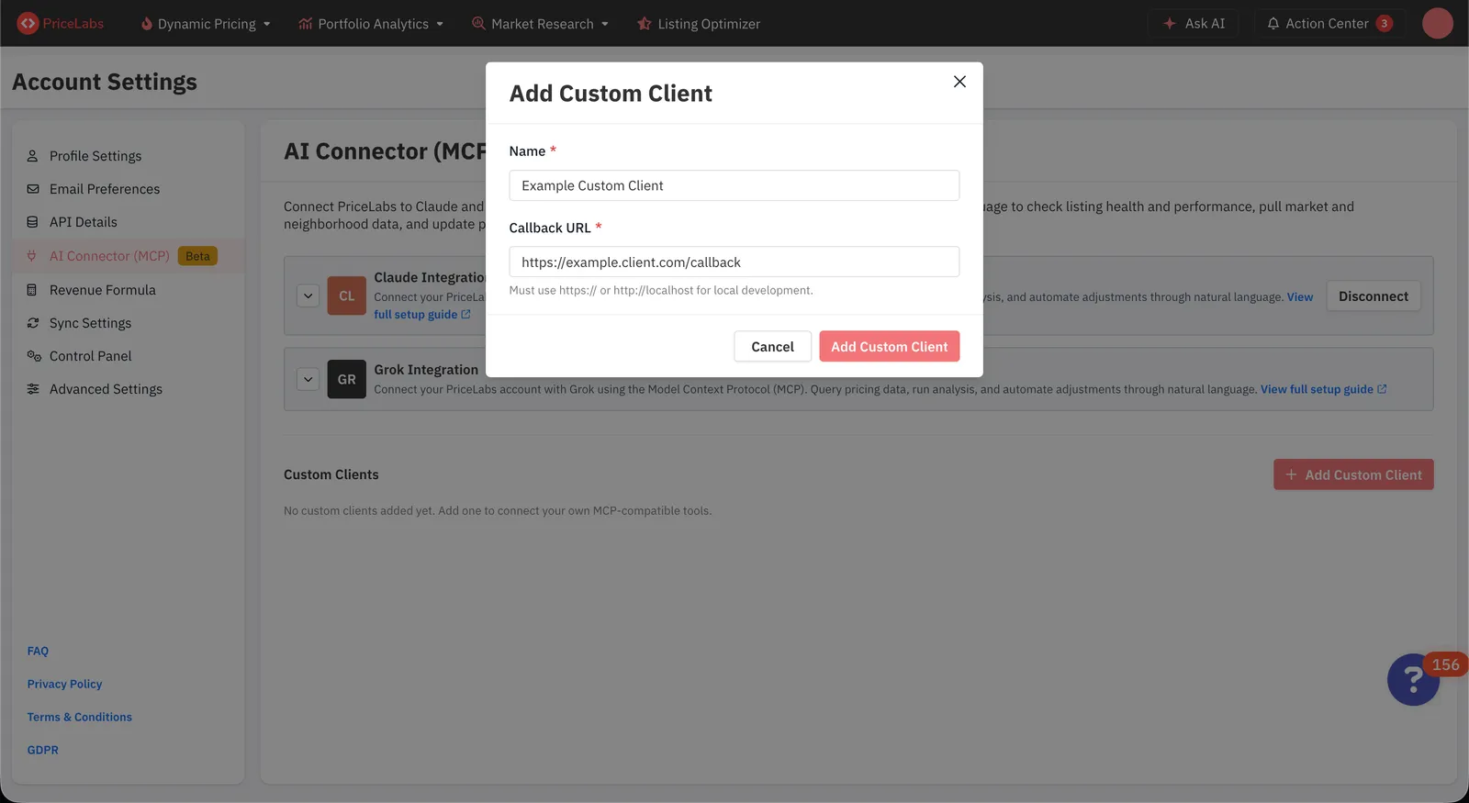
Task: Close the Add Custom Client dialog
Action: click(x=959, y=82)
